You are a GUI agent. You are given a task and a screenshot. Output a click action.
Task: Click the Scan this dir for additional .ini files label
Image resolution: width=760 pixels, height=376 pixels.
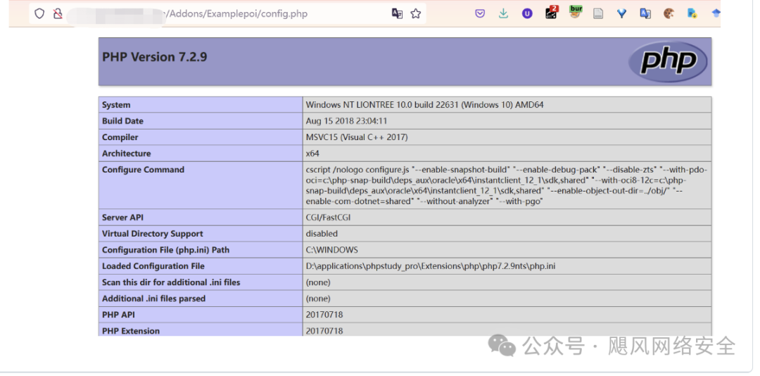tap(171, 282)
